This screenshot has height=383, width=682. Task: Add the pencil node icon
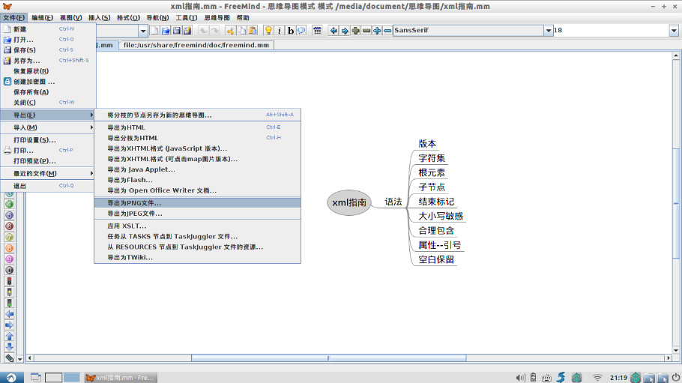(9, 358)
